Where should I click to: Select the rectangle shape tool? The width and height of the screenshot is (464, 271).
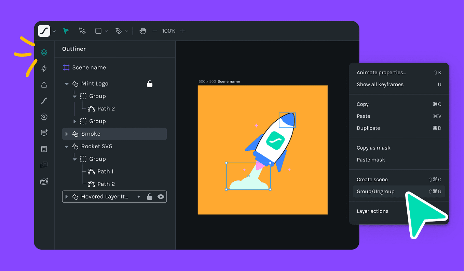(98, 31)
